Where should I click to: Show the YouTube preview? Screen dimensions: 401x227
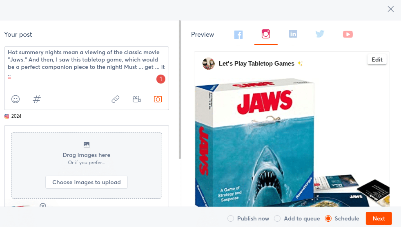tap(348, 34)
